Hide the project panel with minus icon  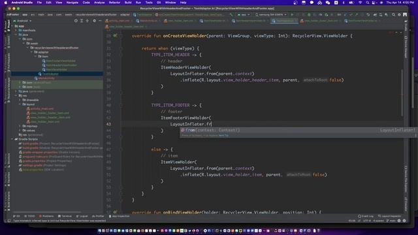[x=100, y=21]
